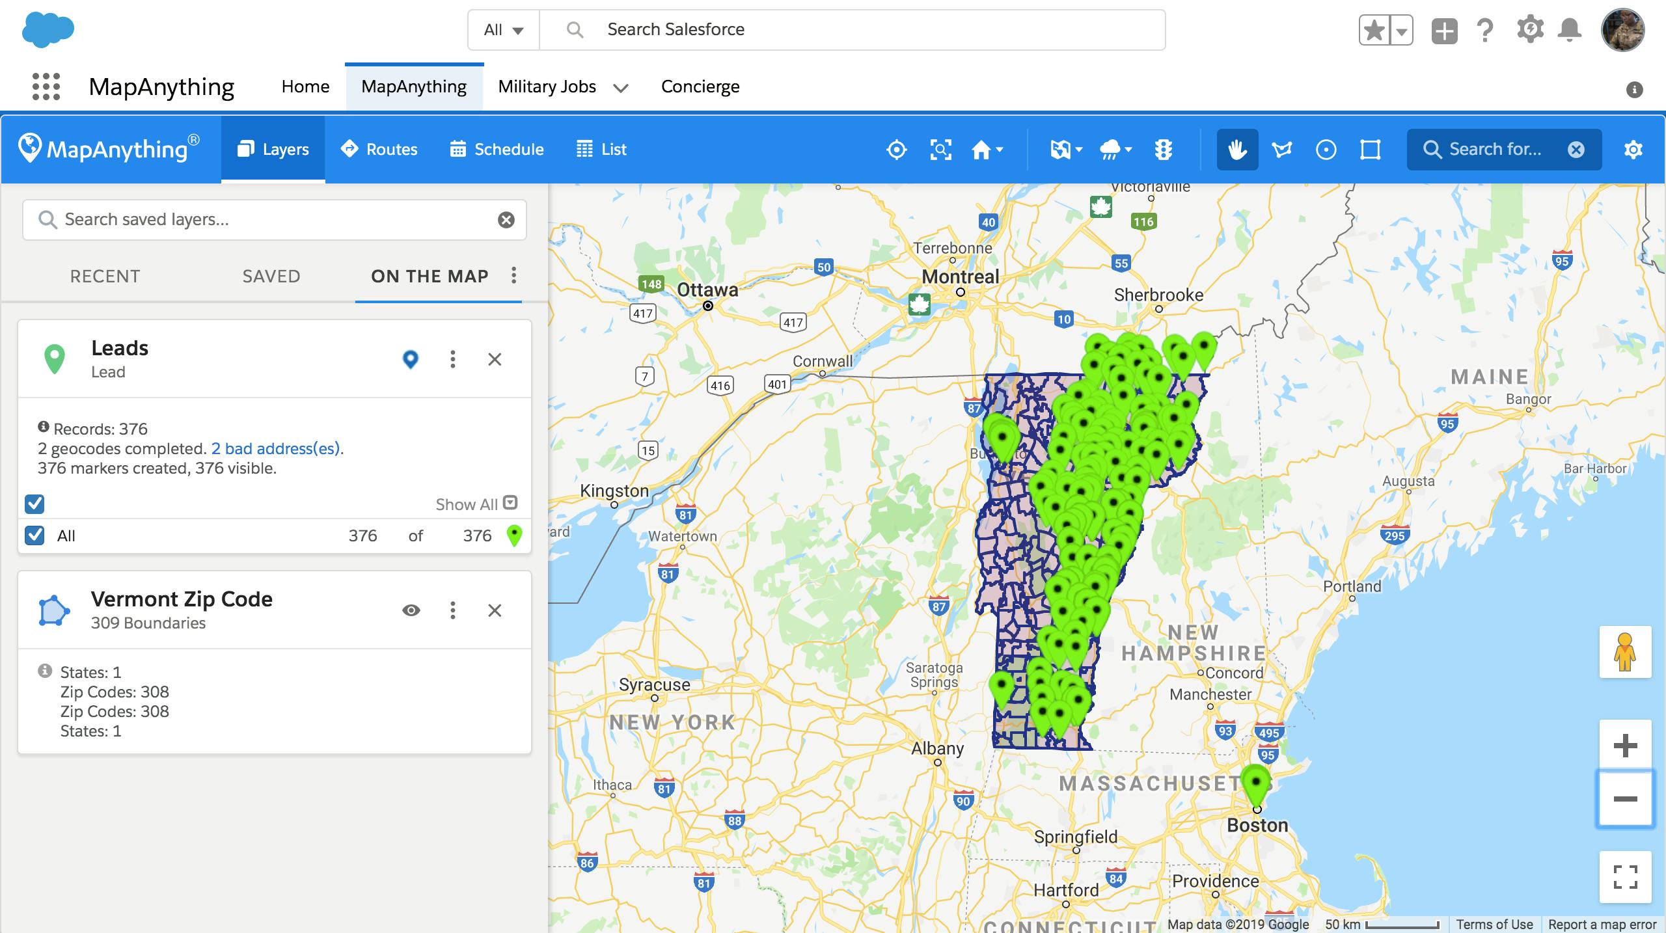Click the Street View pegman
The width and height of the screenshot is (1666, 933).
point(1625,652)
